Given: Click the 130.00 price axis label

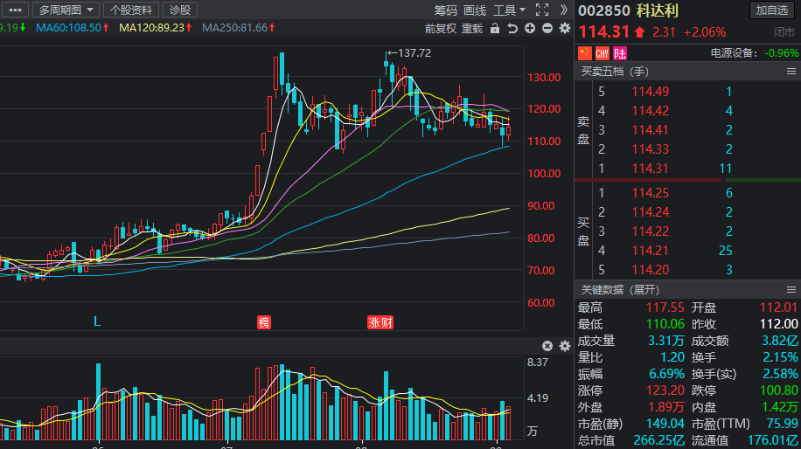Looking at the screenshot, I should coord(544,78).
